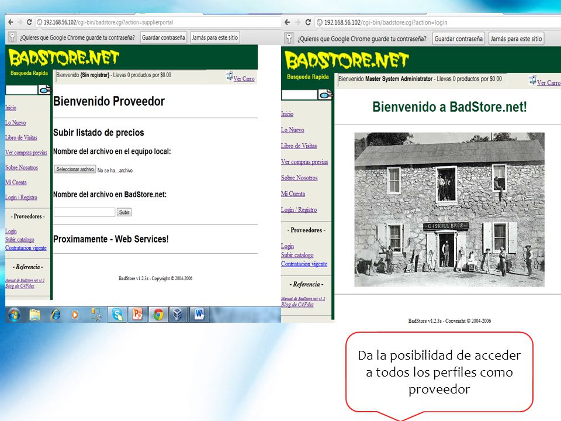Screen dimensions: 561x421
Task: Click the shopping cart icon in left window
Action: click(229, 76)
